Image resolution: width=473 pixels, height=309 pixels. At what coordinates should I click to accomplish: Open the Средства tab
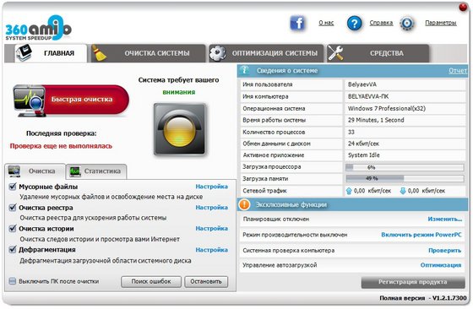(378, 53)
